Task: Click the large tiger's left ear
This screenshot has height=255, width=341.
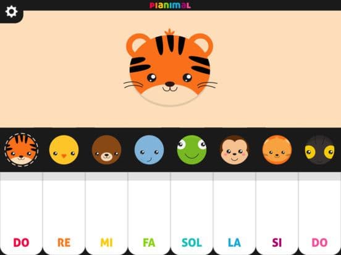Action: 138,44
